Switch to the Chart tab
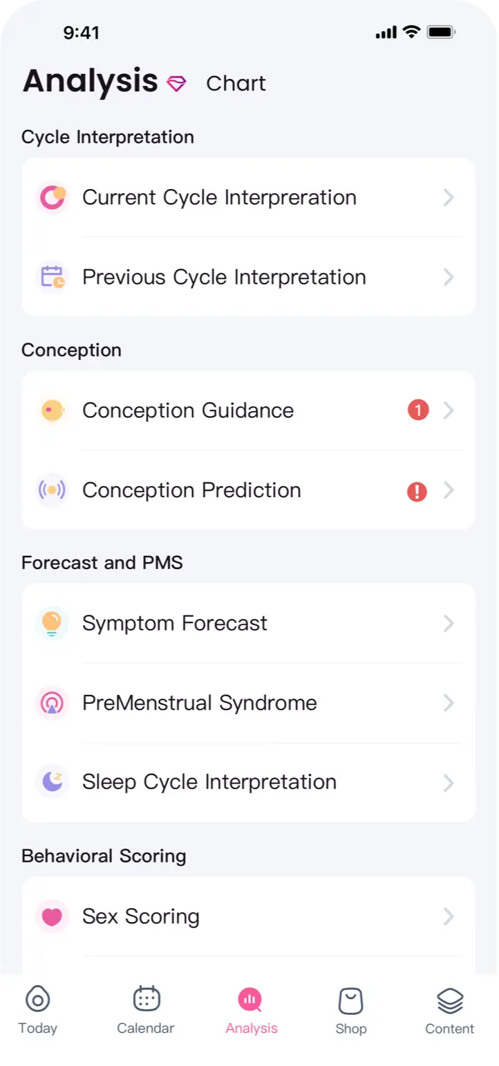This screenshot has height=1066, width=499. click(x=236, y=83)
